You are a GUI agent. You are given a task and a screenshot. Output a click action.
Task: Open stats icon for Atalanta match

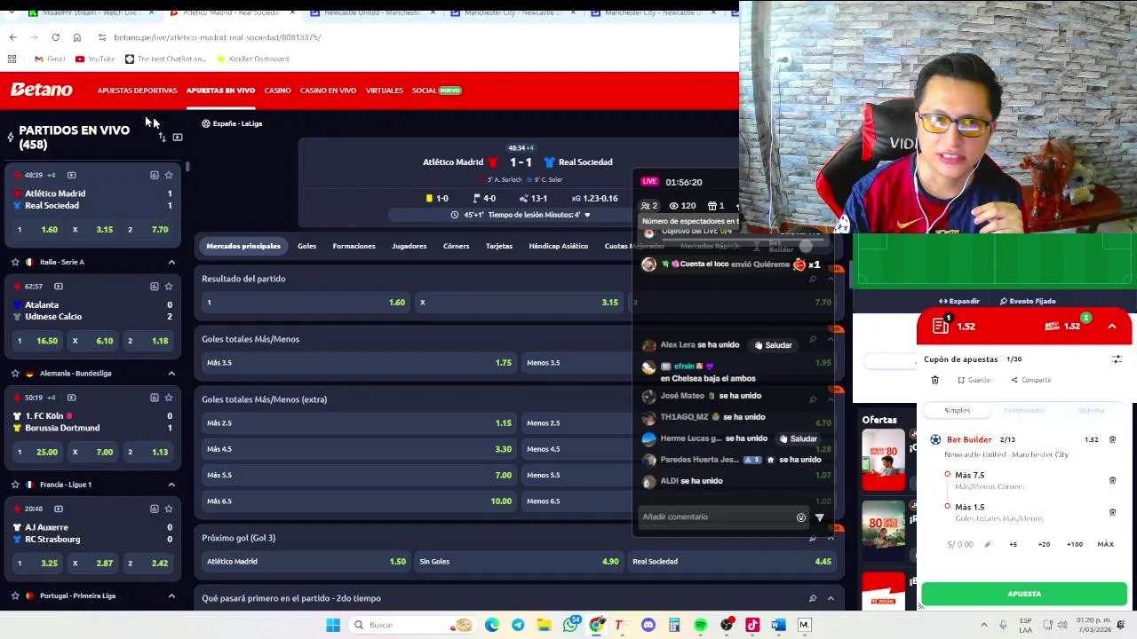pos(154,286)
